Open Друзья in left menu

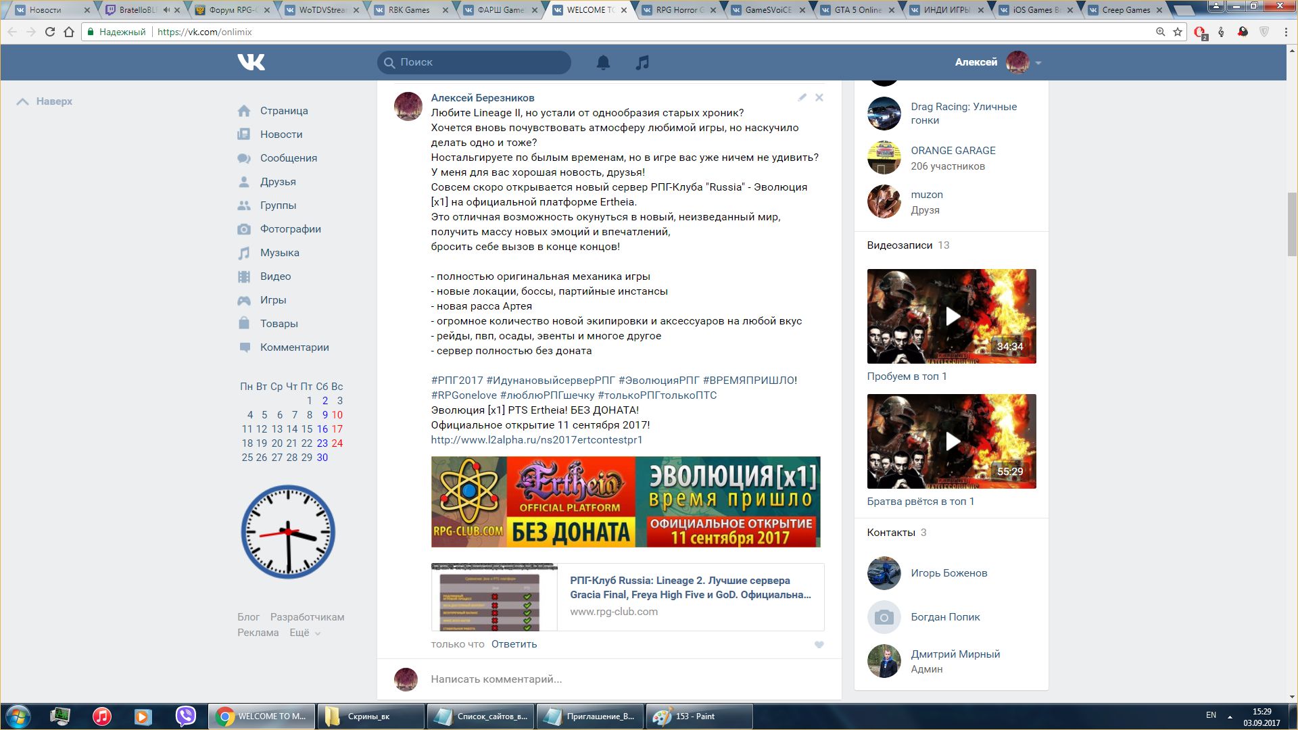tap(278, 182)
